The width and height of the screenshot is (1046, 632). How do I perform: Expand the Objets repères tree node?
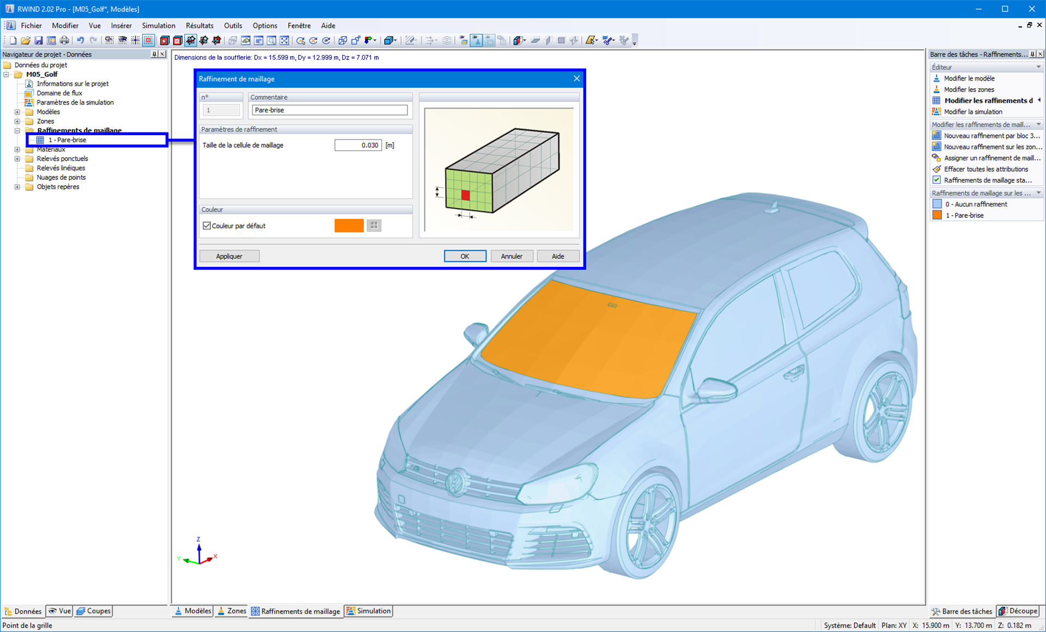pyautogui.click(x=17, y=187)
